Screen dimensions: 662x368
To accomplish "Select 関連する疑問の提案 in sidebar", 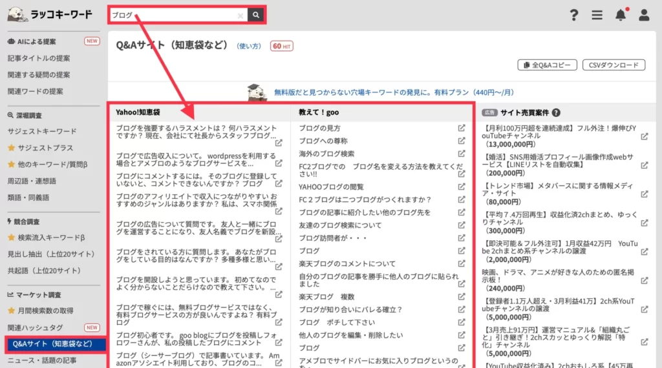I will click(39, 75).
